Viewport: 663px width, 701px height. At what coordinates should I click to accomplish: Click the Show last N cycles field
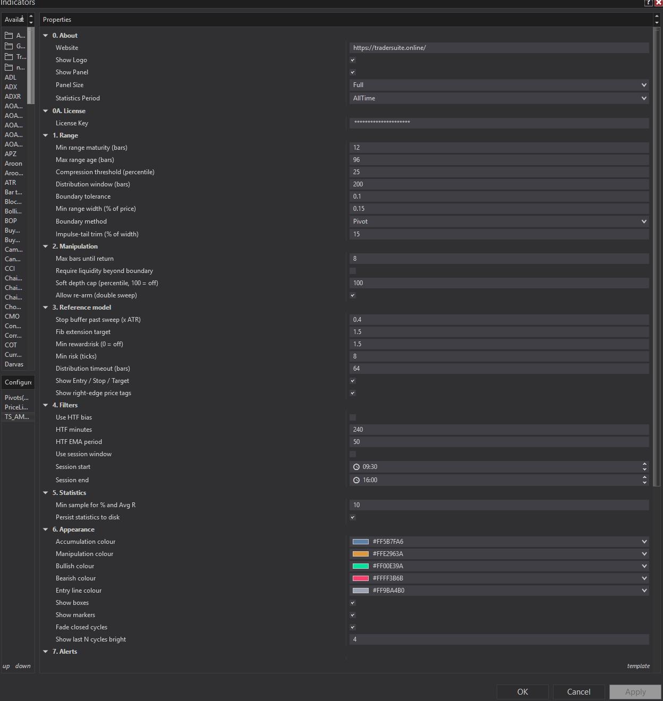[499, 639]
